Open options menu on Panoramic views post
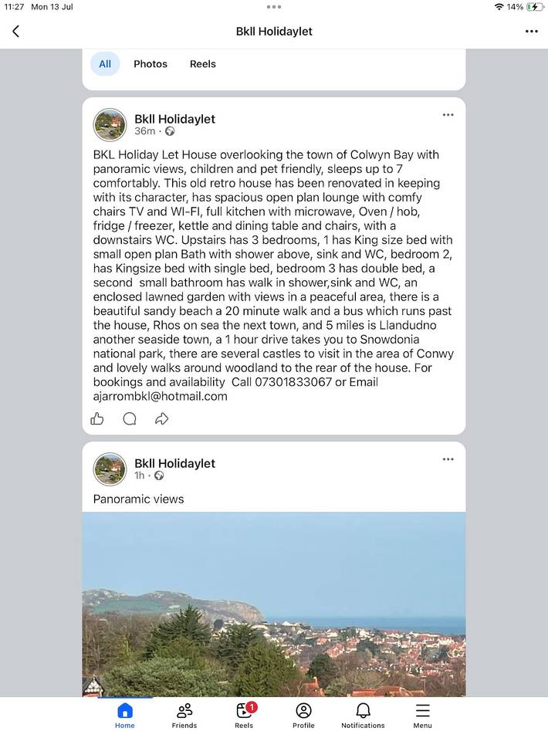This screenshot has height=731, width=548. [448, 459]
